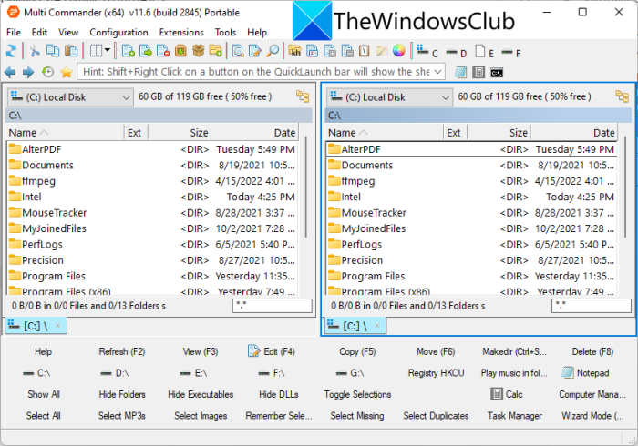Click the Copy (F5) button
The height and width of the screenshot is (446, 638).
(x=357, y=351)
